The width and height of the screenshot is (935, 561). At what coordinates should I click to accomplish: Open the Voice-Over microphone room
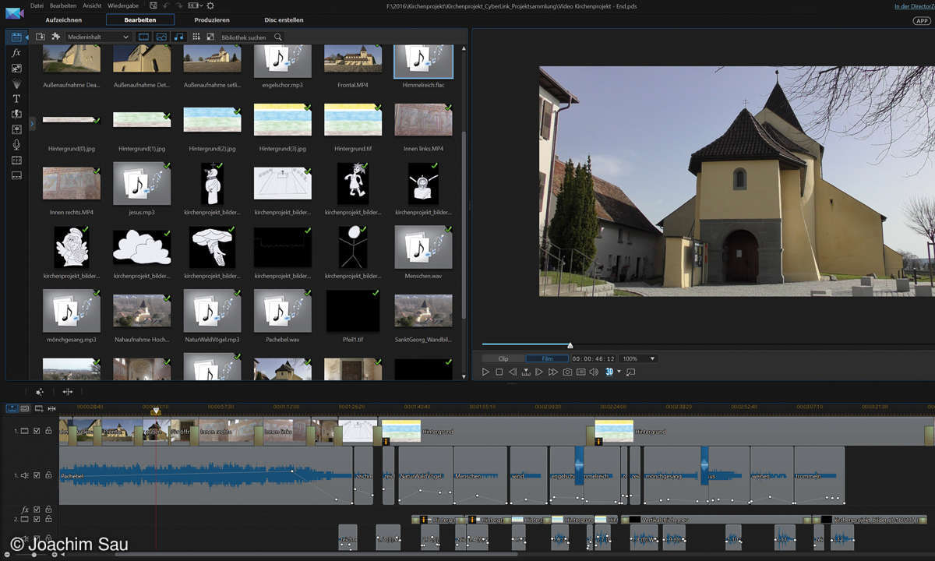16,145
